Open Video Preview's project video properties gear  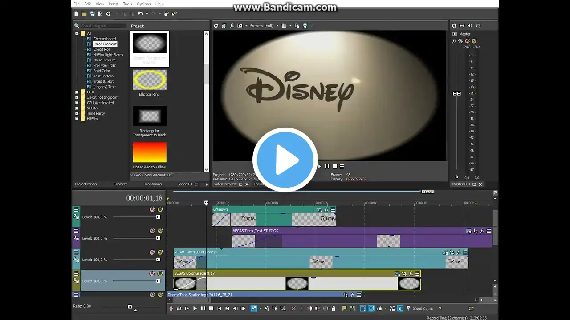coord(216,26)
